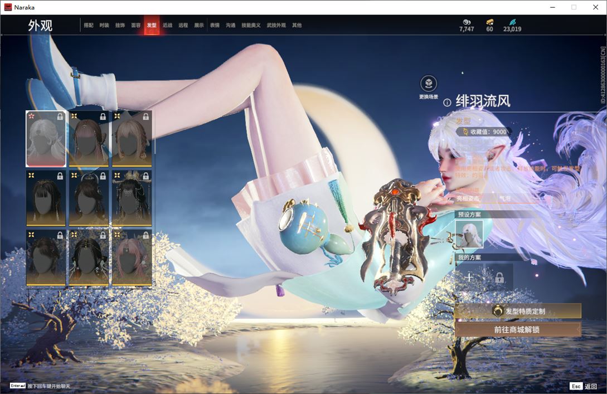Open 发型特质定制 customization
The height and width of the screenshot is (394, 607).
pos(518,311)
